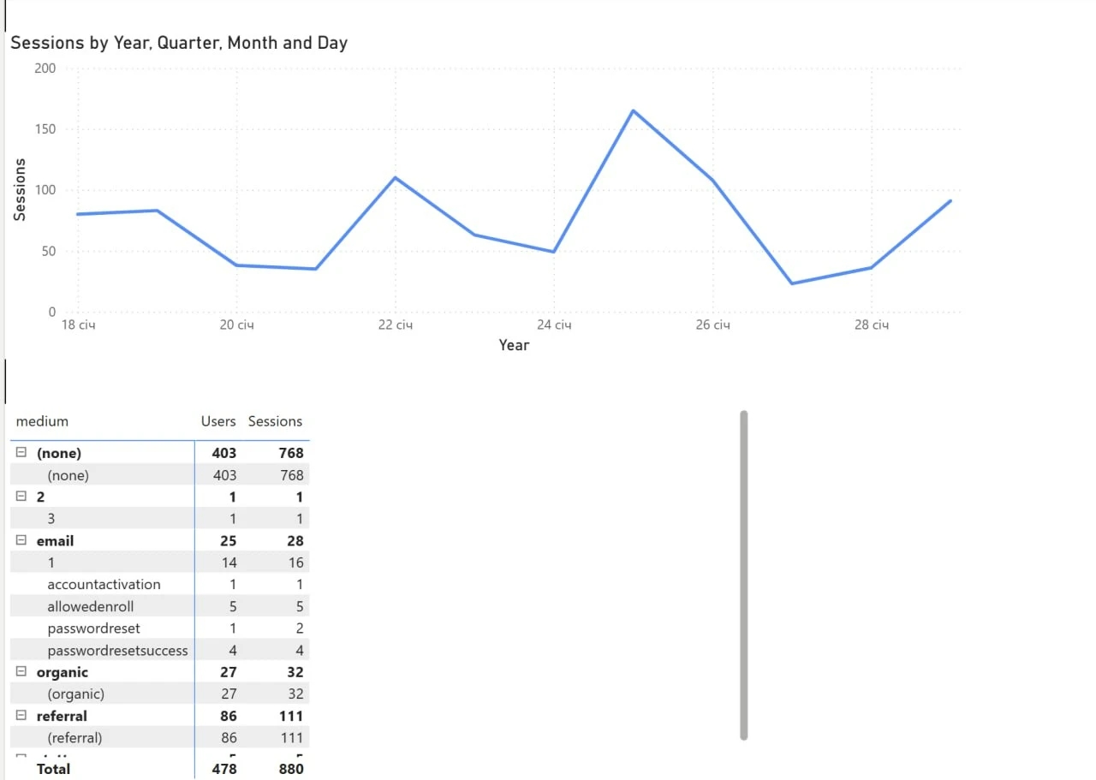Click the Sessions y-axis title

coord(20,189)
